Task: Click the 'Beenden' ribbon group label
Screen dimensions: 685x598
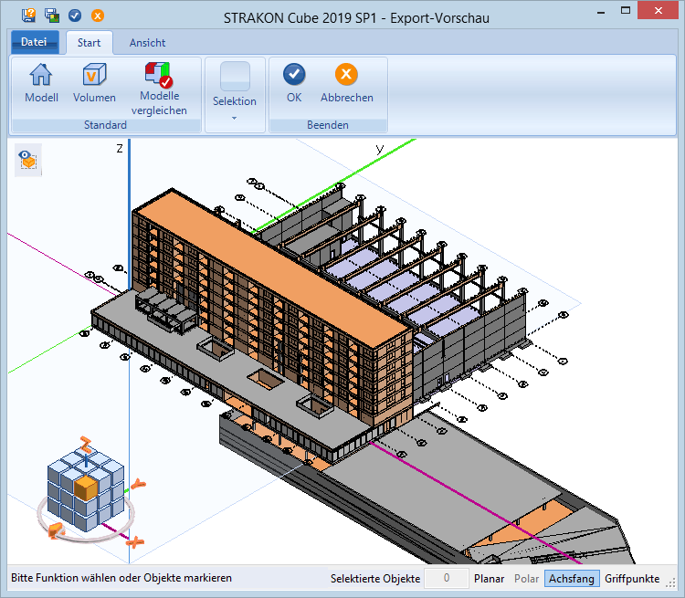Action: [x=328, y=125]
